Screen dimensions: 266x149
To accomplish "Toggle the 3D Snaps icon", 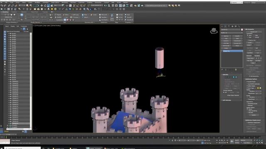I will tap(74, 5).
